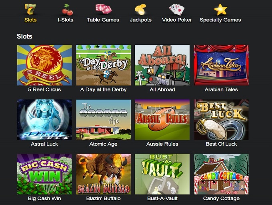Image resolution: width=272 pixels, height=205 pixels.
Task: Click the red dice Table Games icon
Action: [x=103, y=9]
